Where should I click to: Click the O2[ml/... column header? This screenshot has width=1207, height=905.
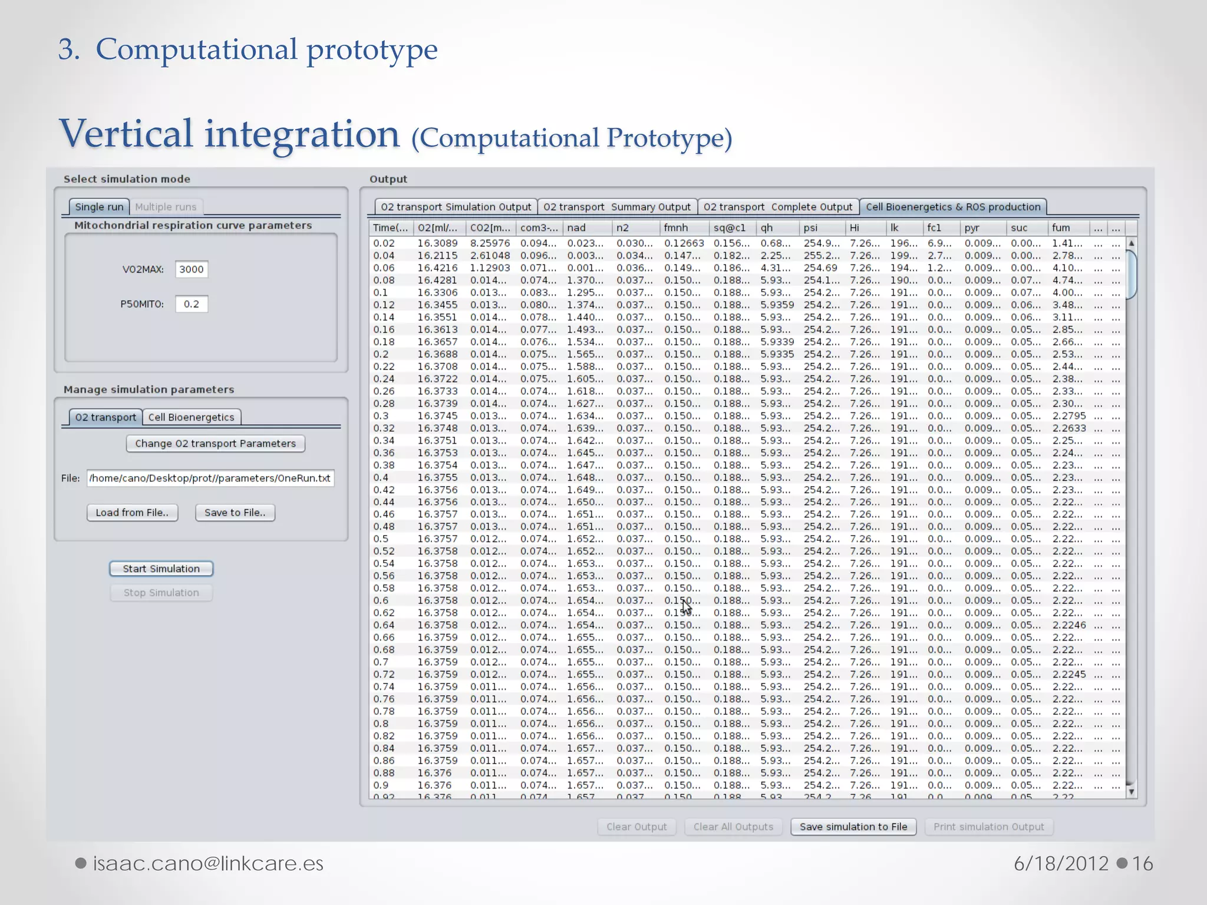(440, 228)
